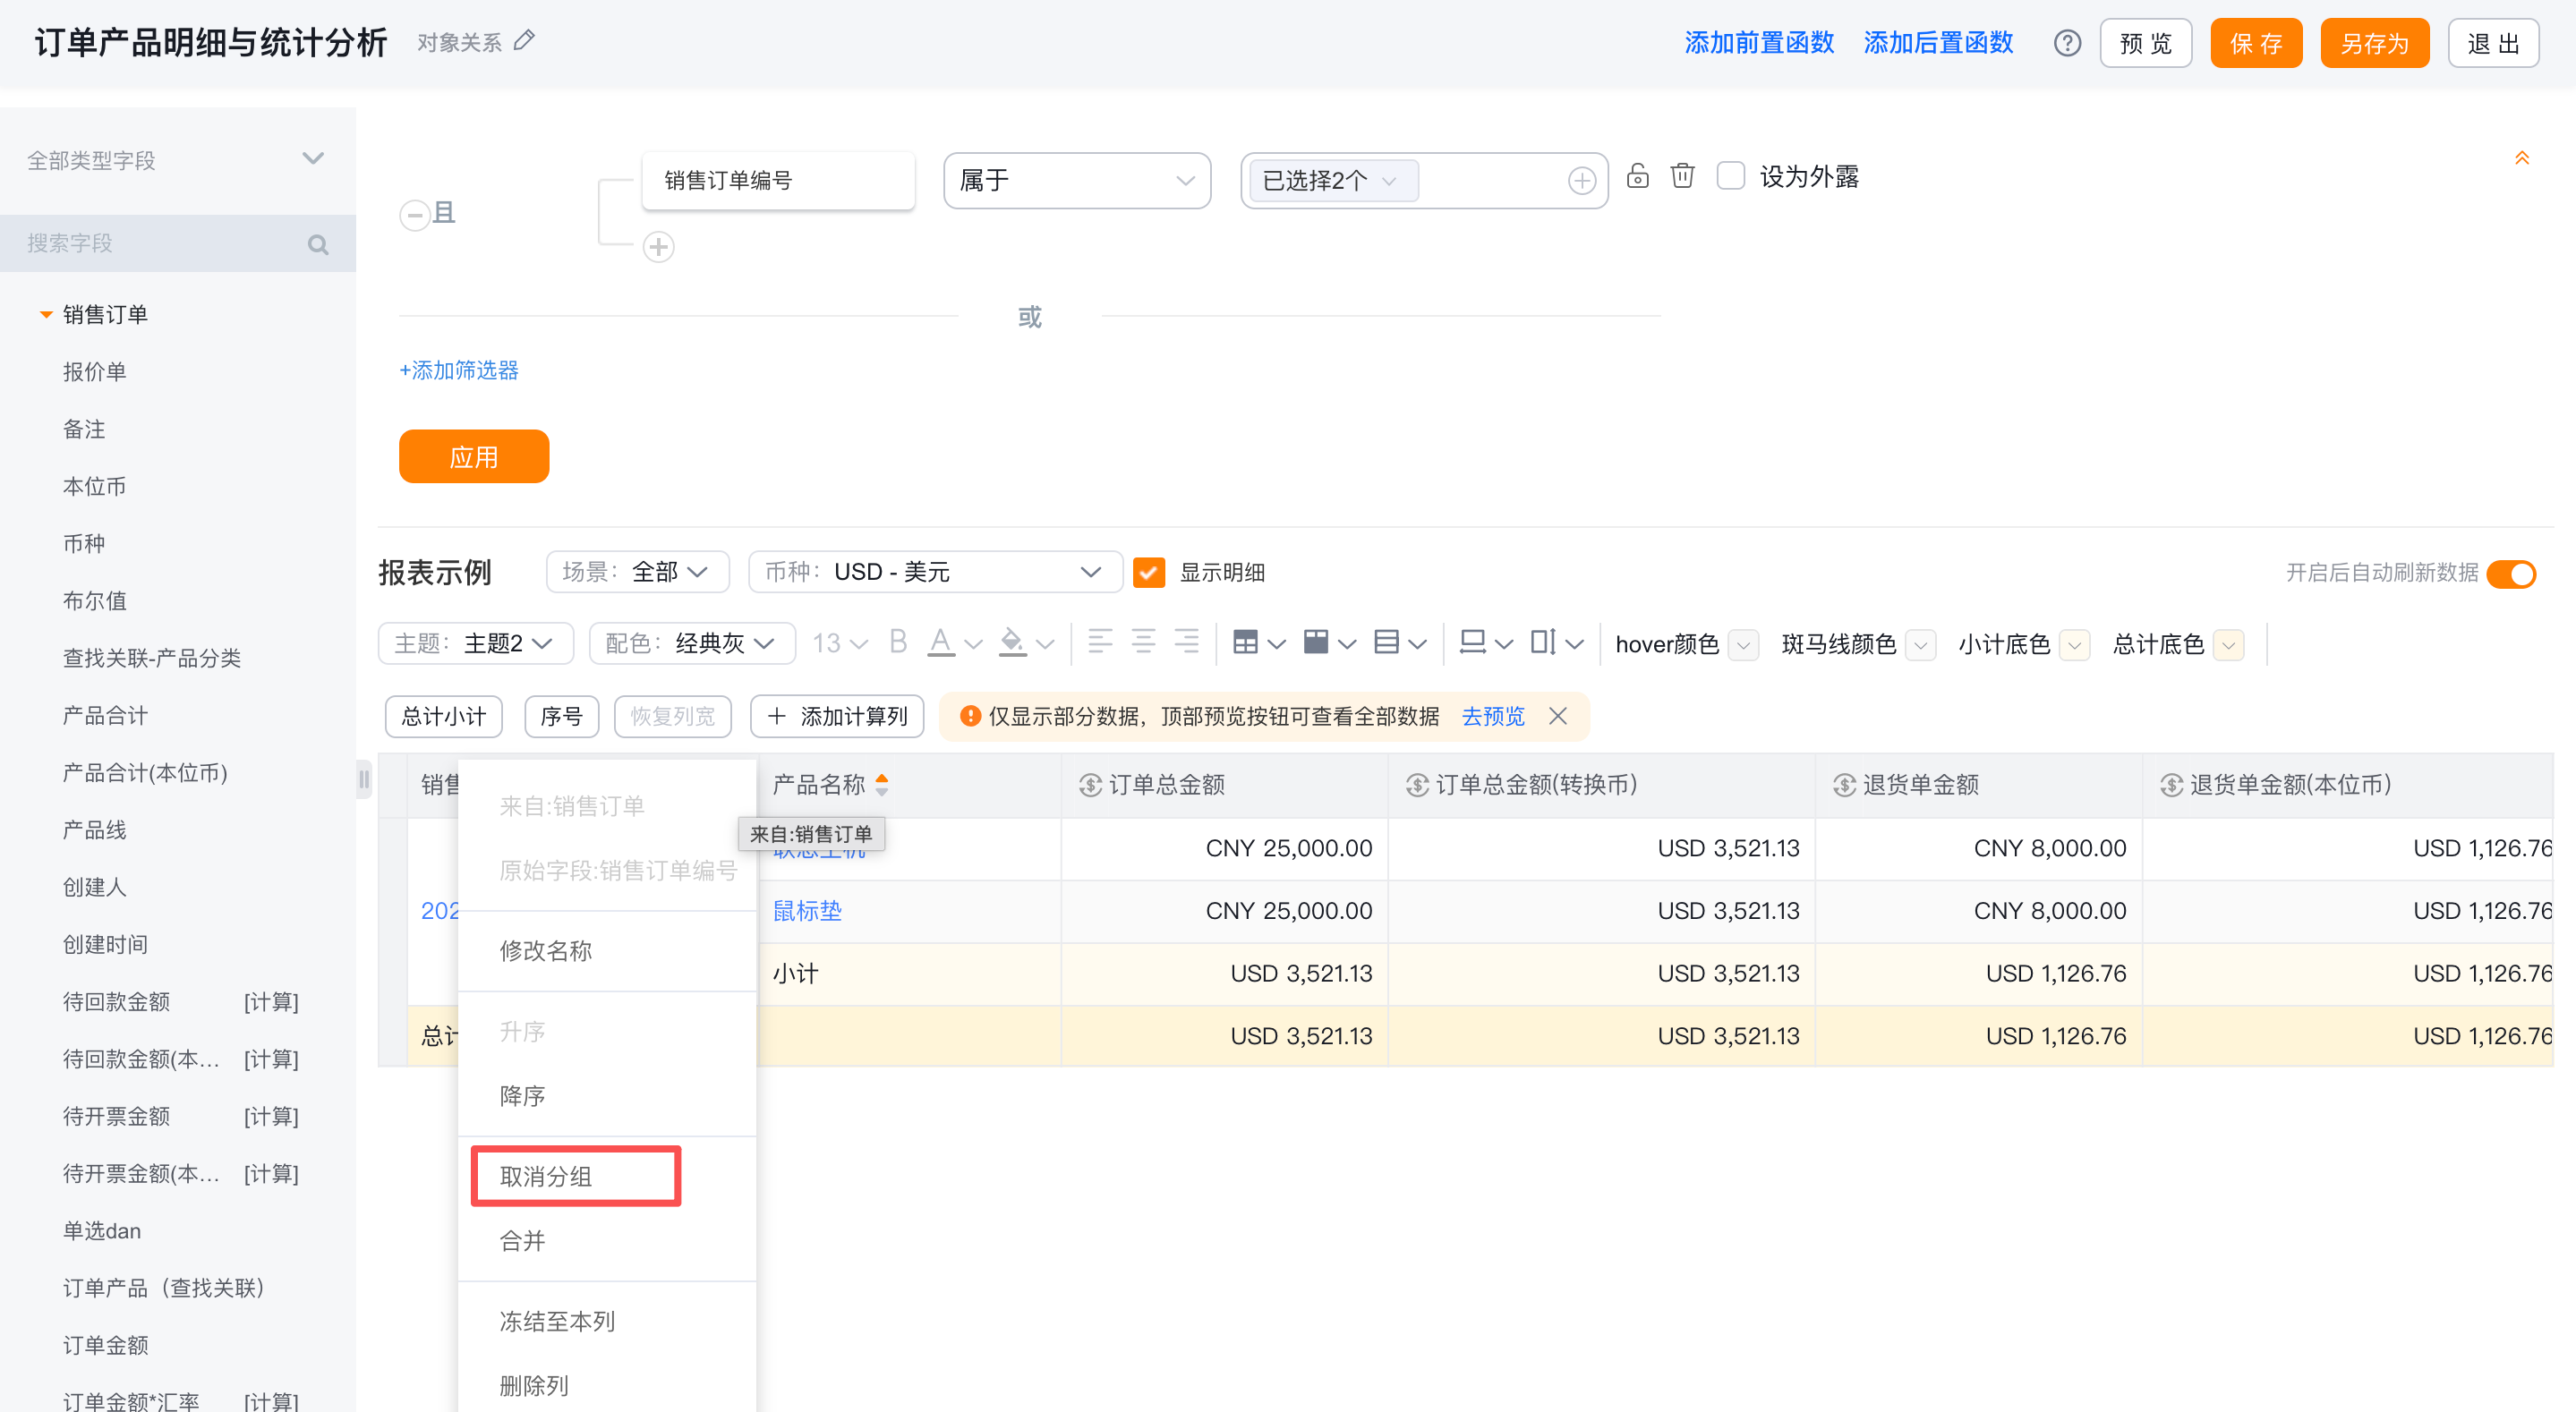The height and width of the screenshot is (1412, 2576).
Task: Click 添加前置函数 link
Action: (1758, 43)
